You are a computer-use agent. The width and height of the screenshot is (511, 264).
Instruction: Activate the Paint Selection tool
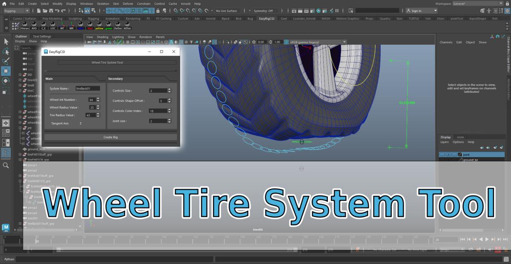pos(6,61)
